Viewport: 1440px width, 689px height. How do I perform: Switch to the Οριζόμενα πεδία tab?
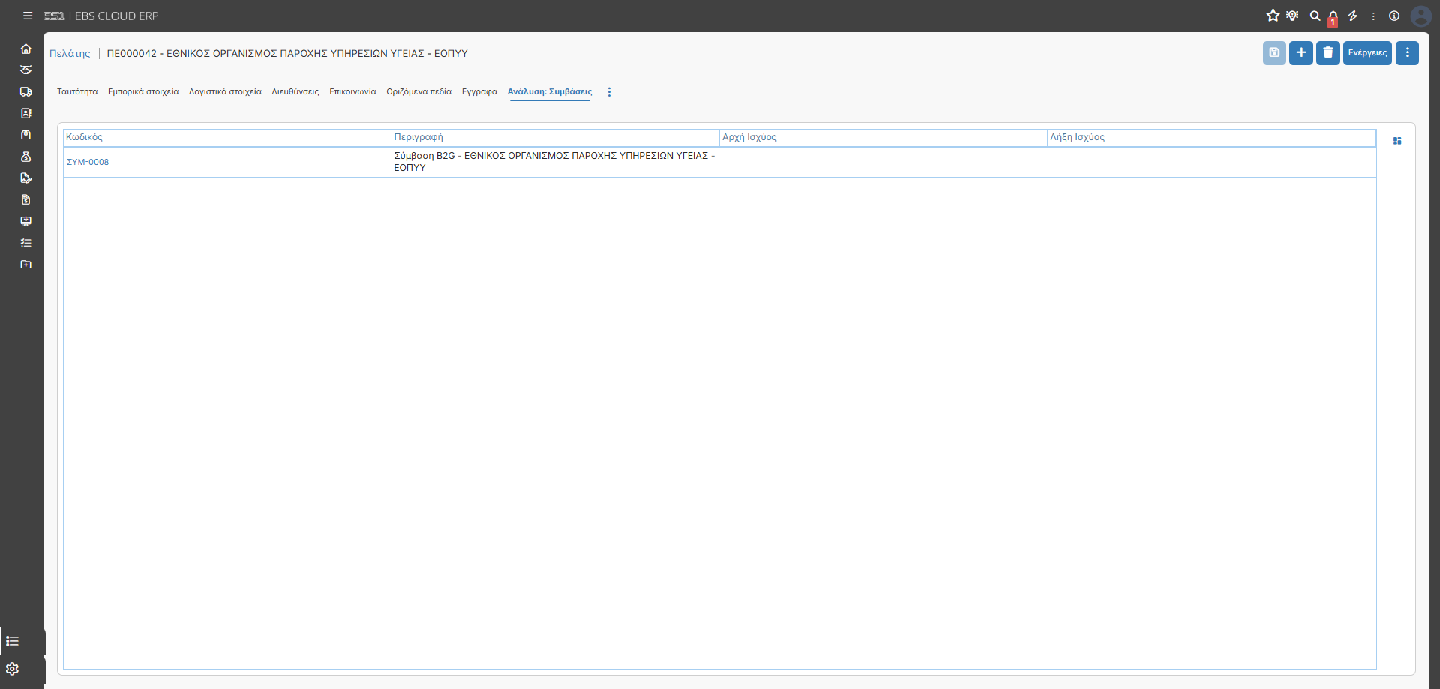pyautogui.click(x=418, y=92)
